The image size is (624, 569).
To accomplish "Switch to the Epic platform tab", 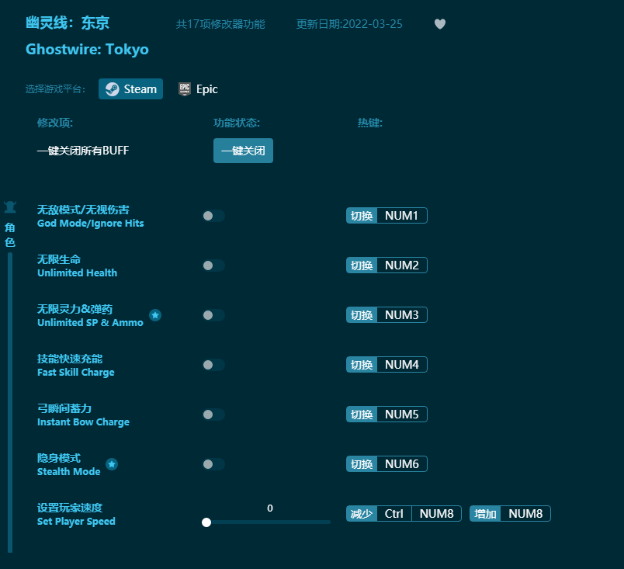I will coord(198,89).
